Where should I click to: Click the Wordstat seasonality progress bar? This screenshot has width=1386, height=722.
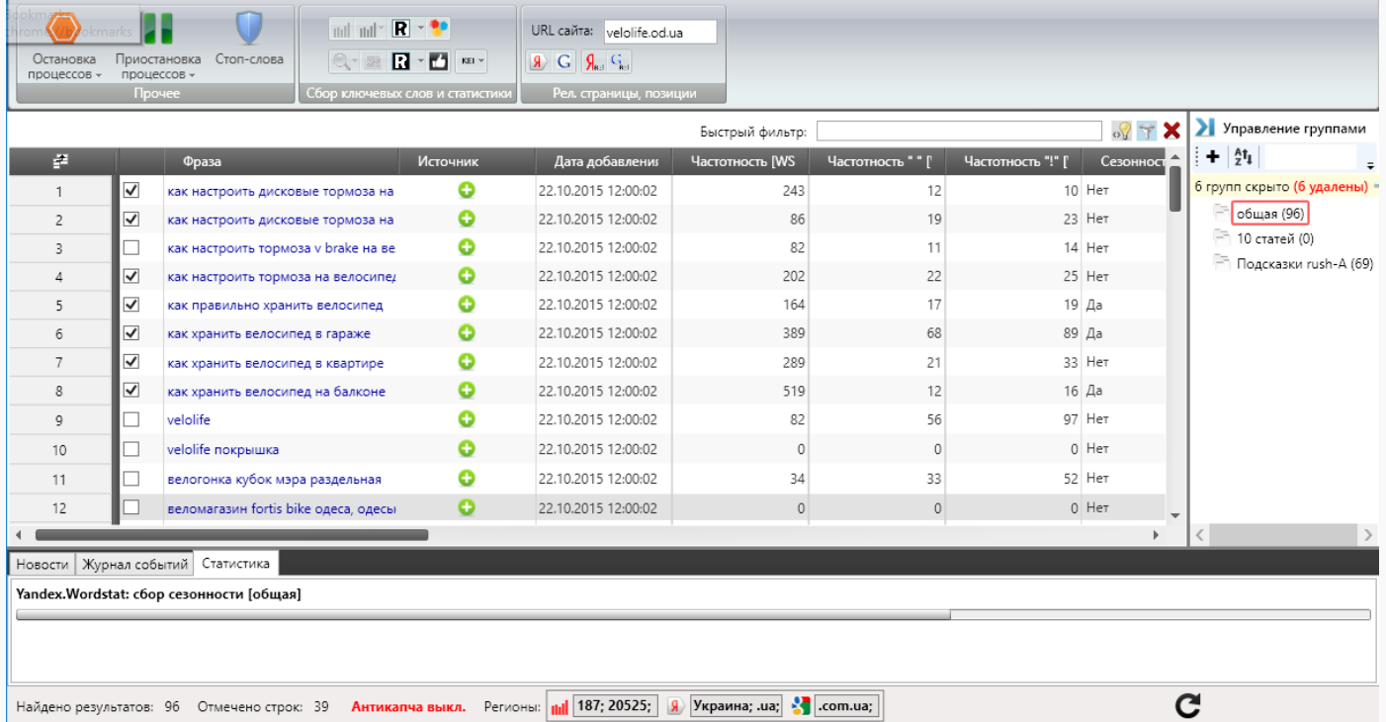coord(693,614)
